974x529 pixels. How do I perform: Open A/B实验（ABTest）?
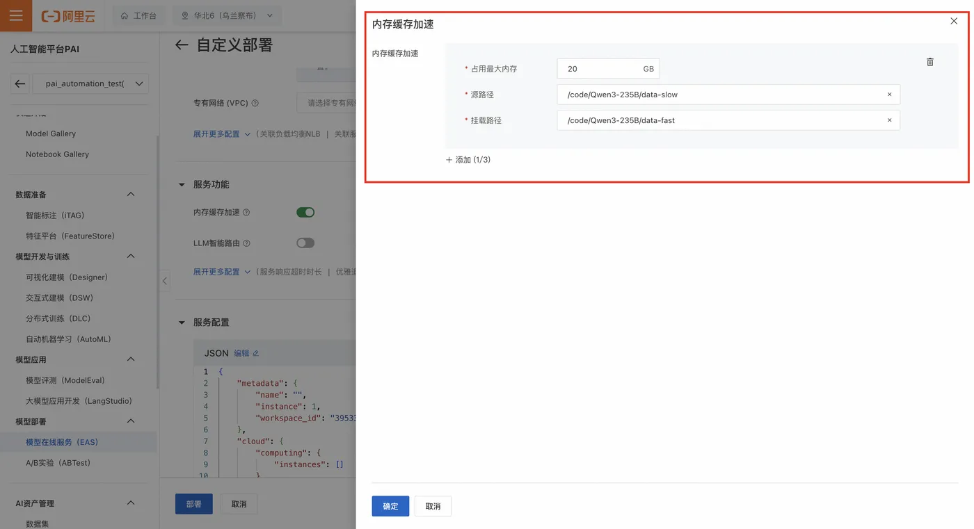pyautogui.click(x=58, y=463)
